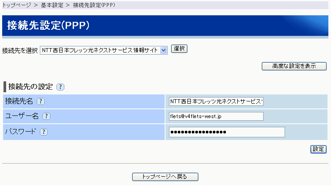This screenshot has width=331, height=185.
Task: Click the 接続先設定(PPP) breadcrumb text
Action: [94, 5]
